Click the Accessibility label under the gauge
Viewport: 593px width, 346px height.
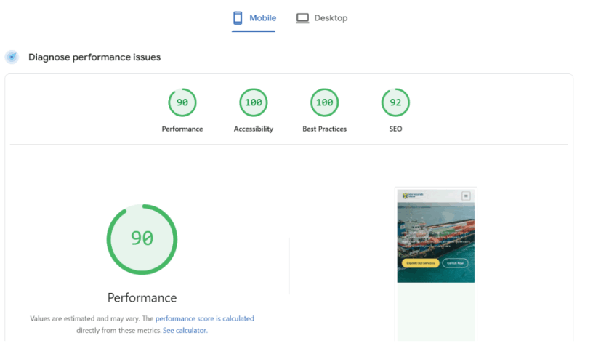click(253, 129)
